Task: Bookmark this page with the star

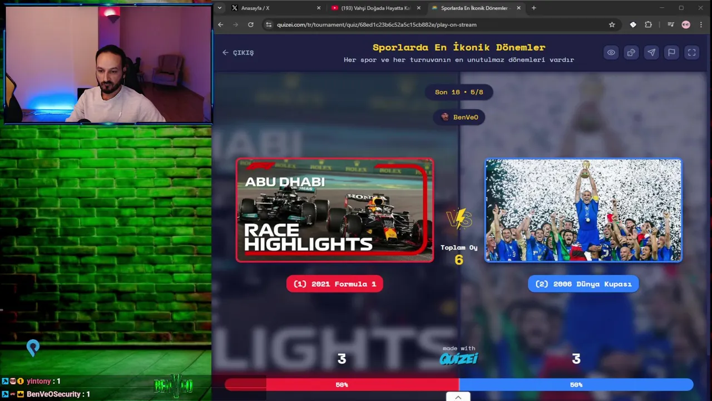Action: [612, 25]
